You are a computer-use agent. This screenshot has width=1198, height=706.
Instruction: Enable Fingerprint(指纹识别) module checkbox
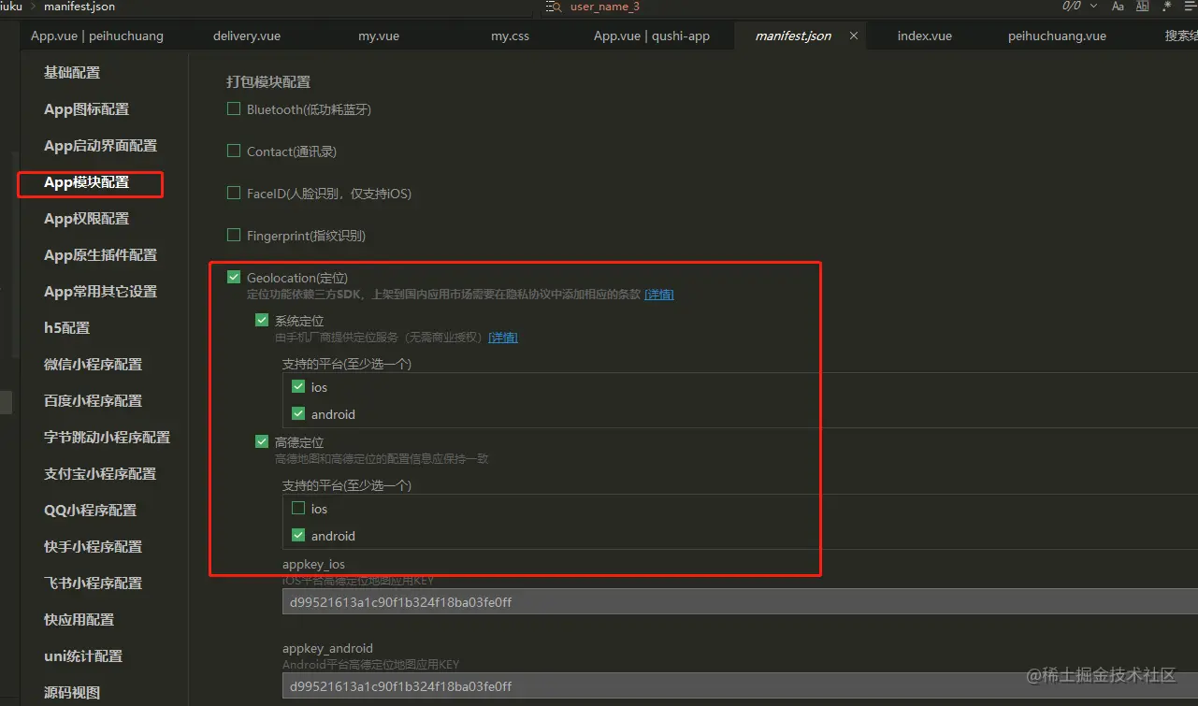click(234, 235)
